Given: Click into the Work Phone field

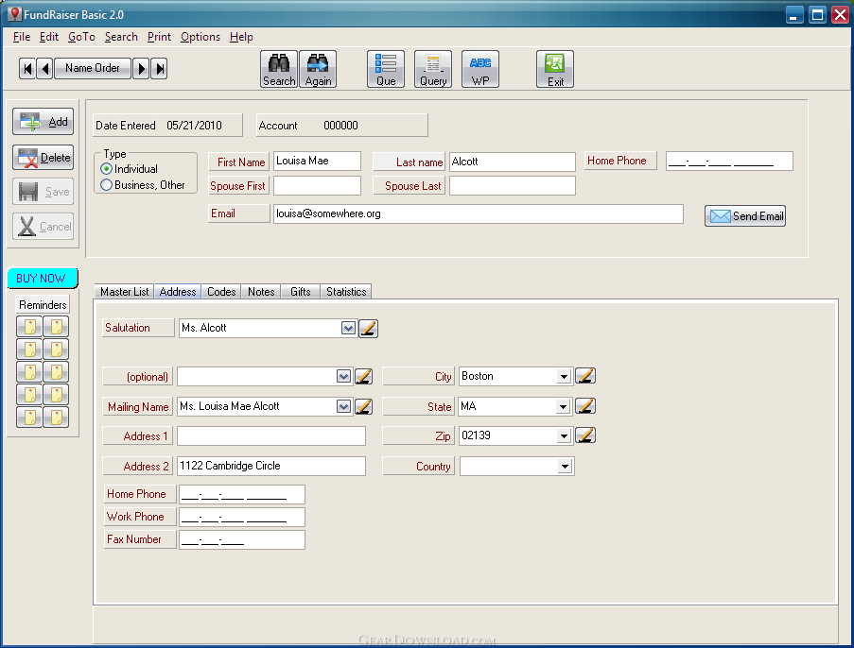Looking at the screenshot, I should pos(242,518).
